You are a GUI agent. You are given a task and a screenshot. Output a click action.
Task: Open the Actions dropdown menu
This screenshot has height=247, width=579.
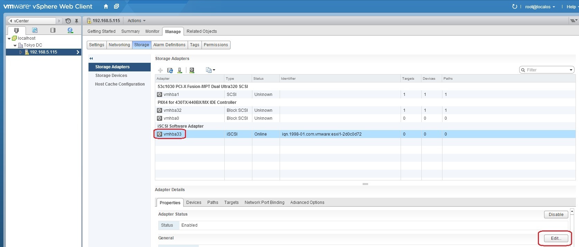point(137,21)
